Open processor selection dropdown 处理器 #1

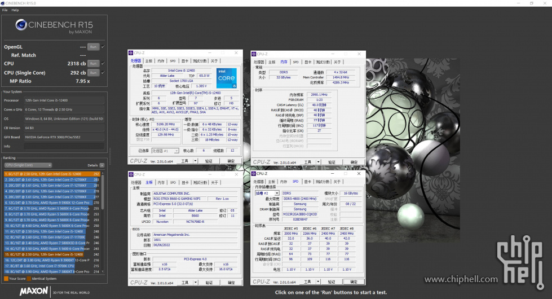click(x=165, y=151)
